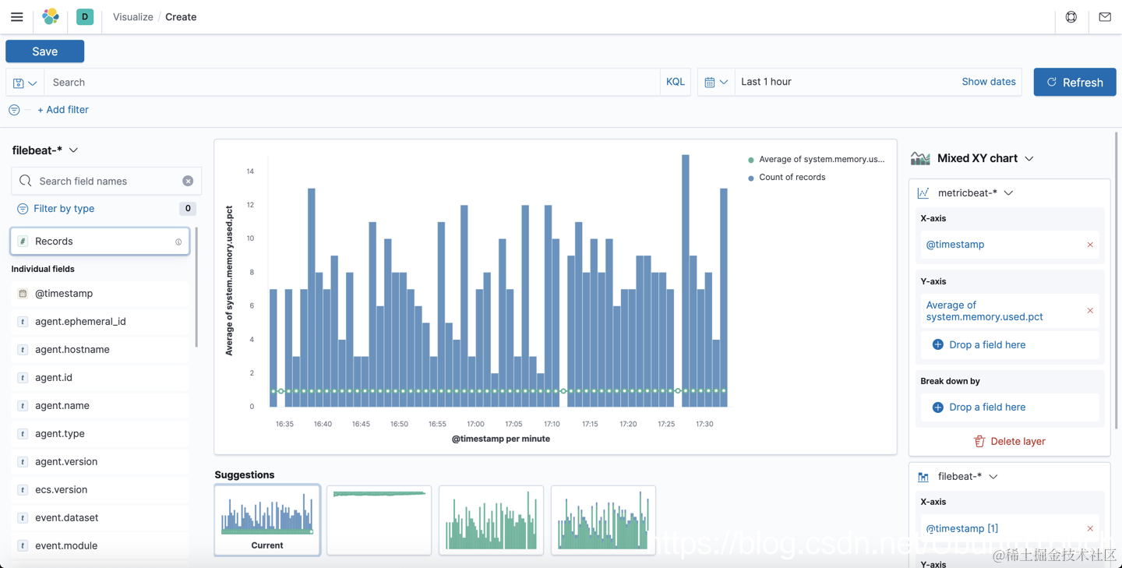This screenshot has width=1122, height=568.
Task: Select the Records field
Action: pyautogui.click(x=100, y=242)
